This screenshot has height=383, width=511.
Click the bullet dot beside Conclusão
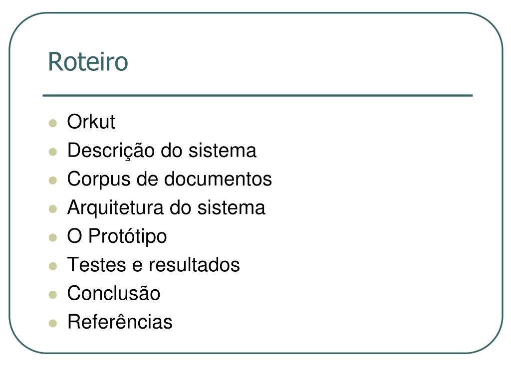coord(53,295)
